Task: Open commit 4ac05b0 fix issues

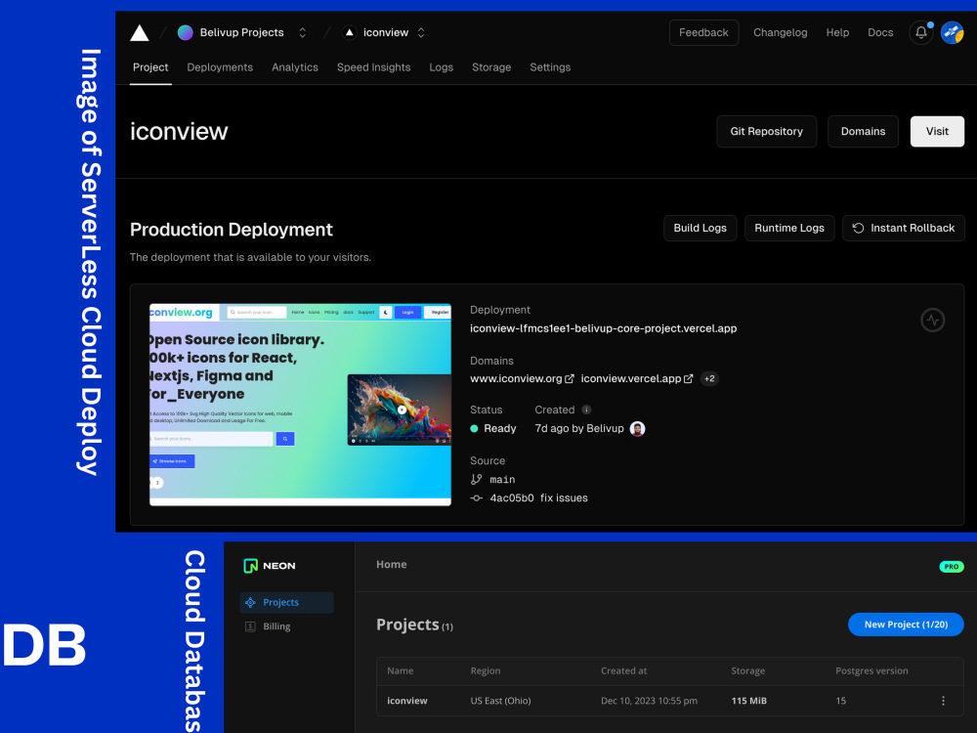Action: pyautogui.click(x=538, y=498)
